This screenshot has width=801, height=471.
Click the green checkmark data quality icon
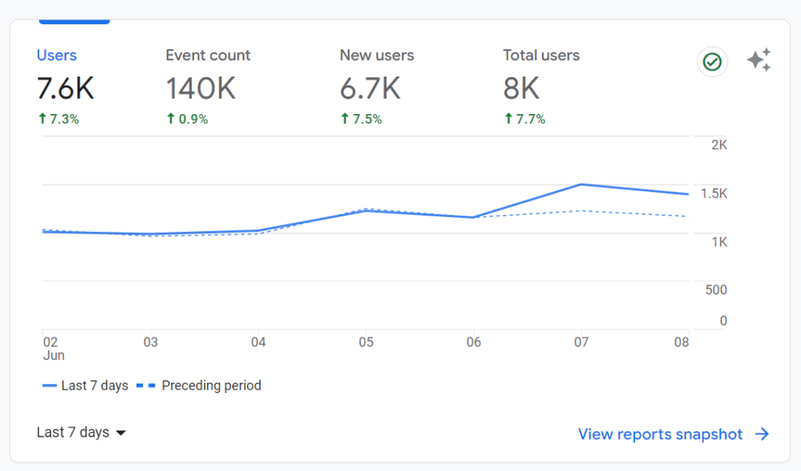(712, 62)
